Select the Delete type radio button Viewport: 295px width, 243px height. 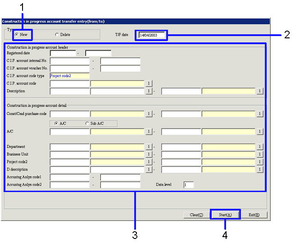point(57,35)
